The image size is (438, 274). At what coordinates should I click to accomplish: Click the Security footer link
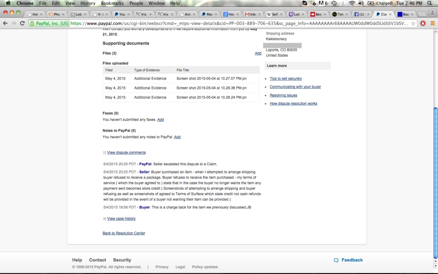pos(122,260)
